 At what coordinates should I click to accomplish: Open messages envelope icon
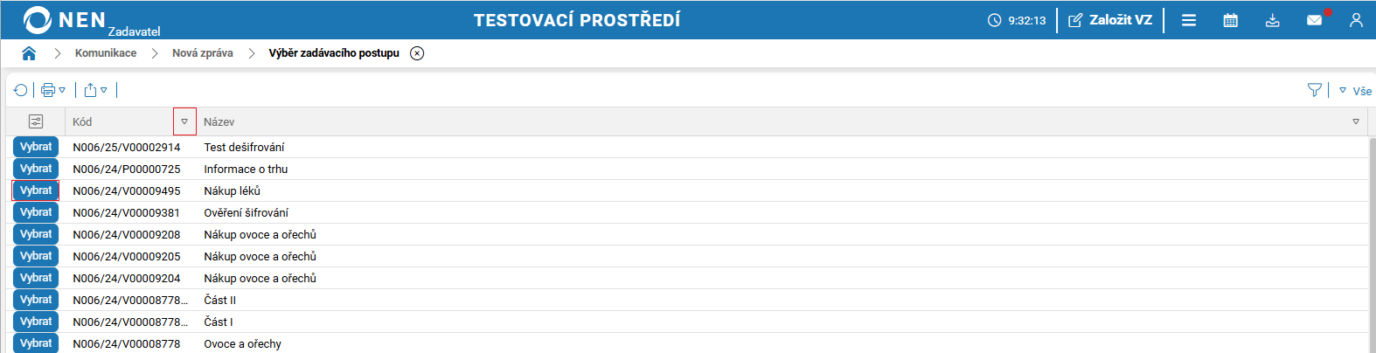tap(1314, 20)
